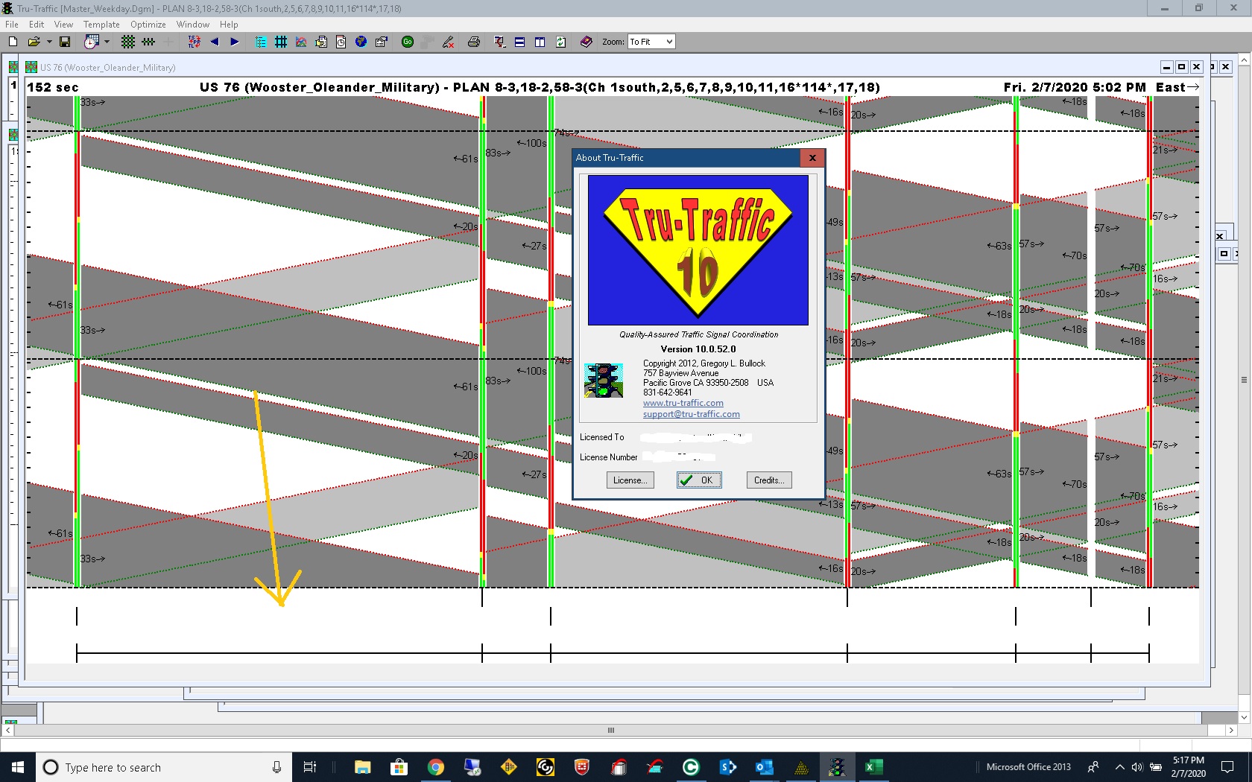Open the green network grid icon

pos(128,42)
